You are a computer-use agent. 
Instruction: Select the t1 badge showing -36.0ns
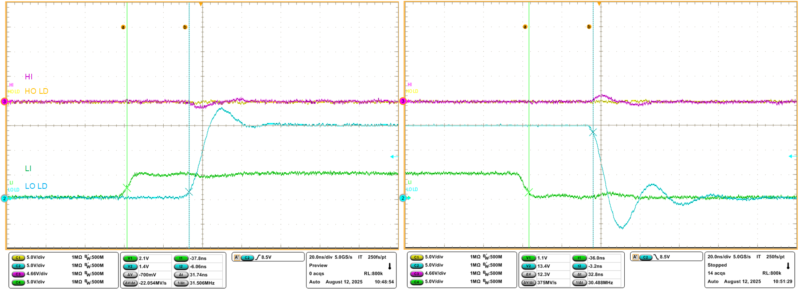579,258
